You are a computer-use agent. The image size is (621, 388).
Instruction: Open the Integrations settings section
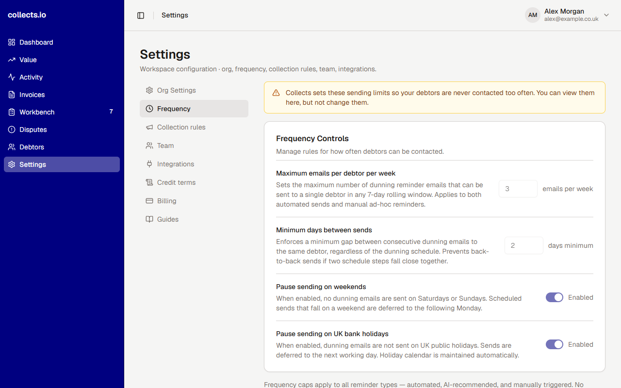pos(194,164)
